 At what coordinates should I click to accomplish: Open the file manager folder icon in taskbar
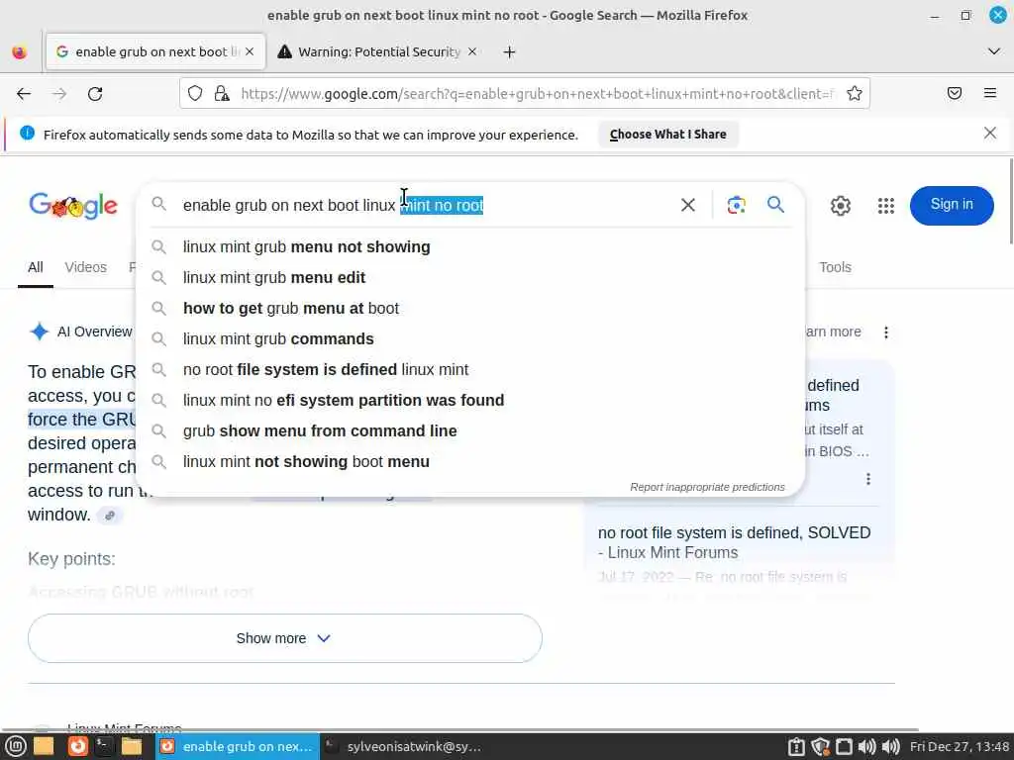point(132,746)
